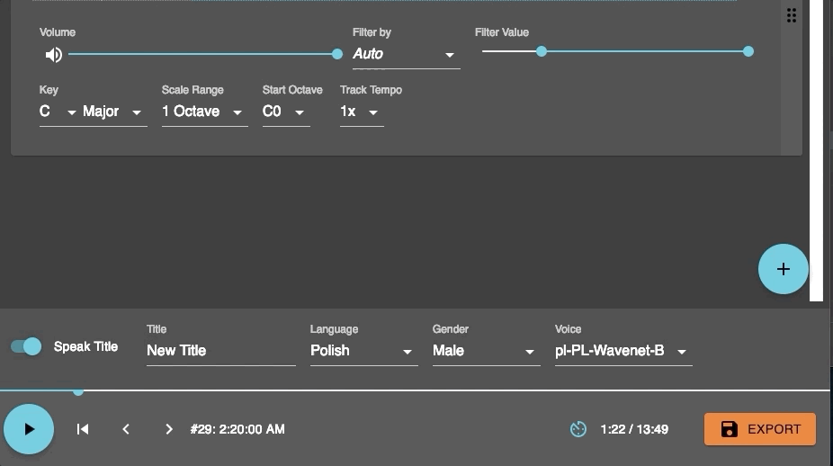This screenshot has width=833, height=466.
Task: Click the #29: 2:20:00 AM timestamp
Action: (x=237, y=429)
